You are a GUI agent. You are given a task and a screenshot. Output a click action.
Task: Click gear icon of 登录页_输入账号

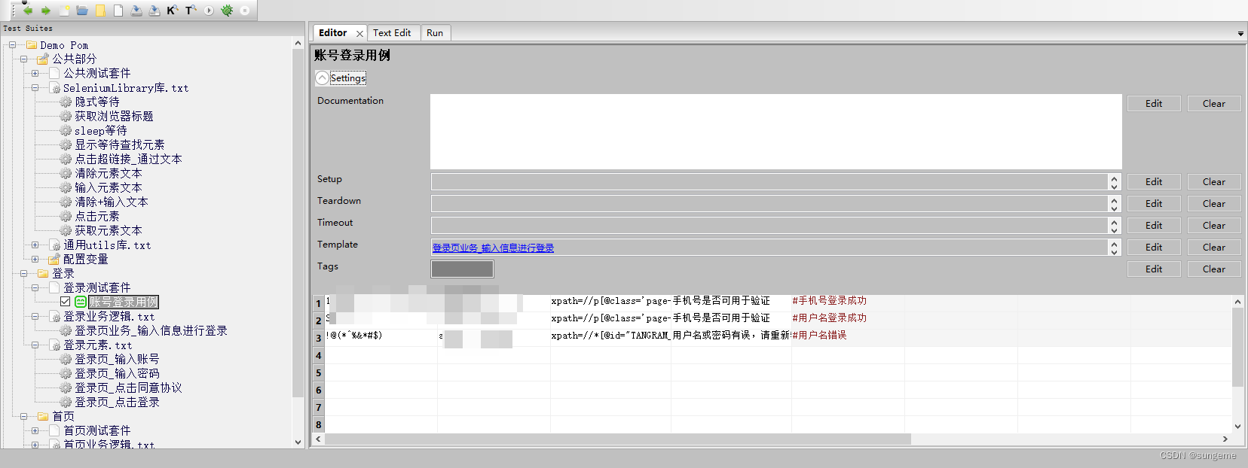point(66,359)
